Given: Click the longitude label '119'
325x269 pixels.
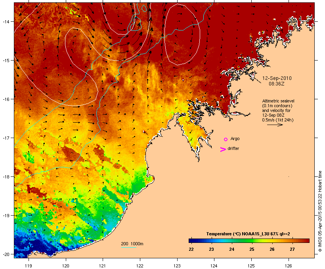Looking at the screenshot, I should click(29, 266).
